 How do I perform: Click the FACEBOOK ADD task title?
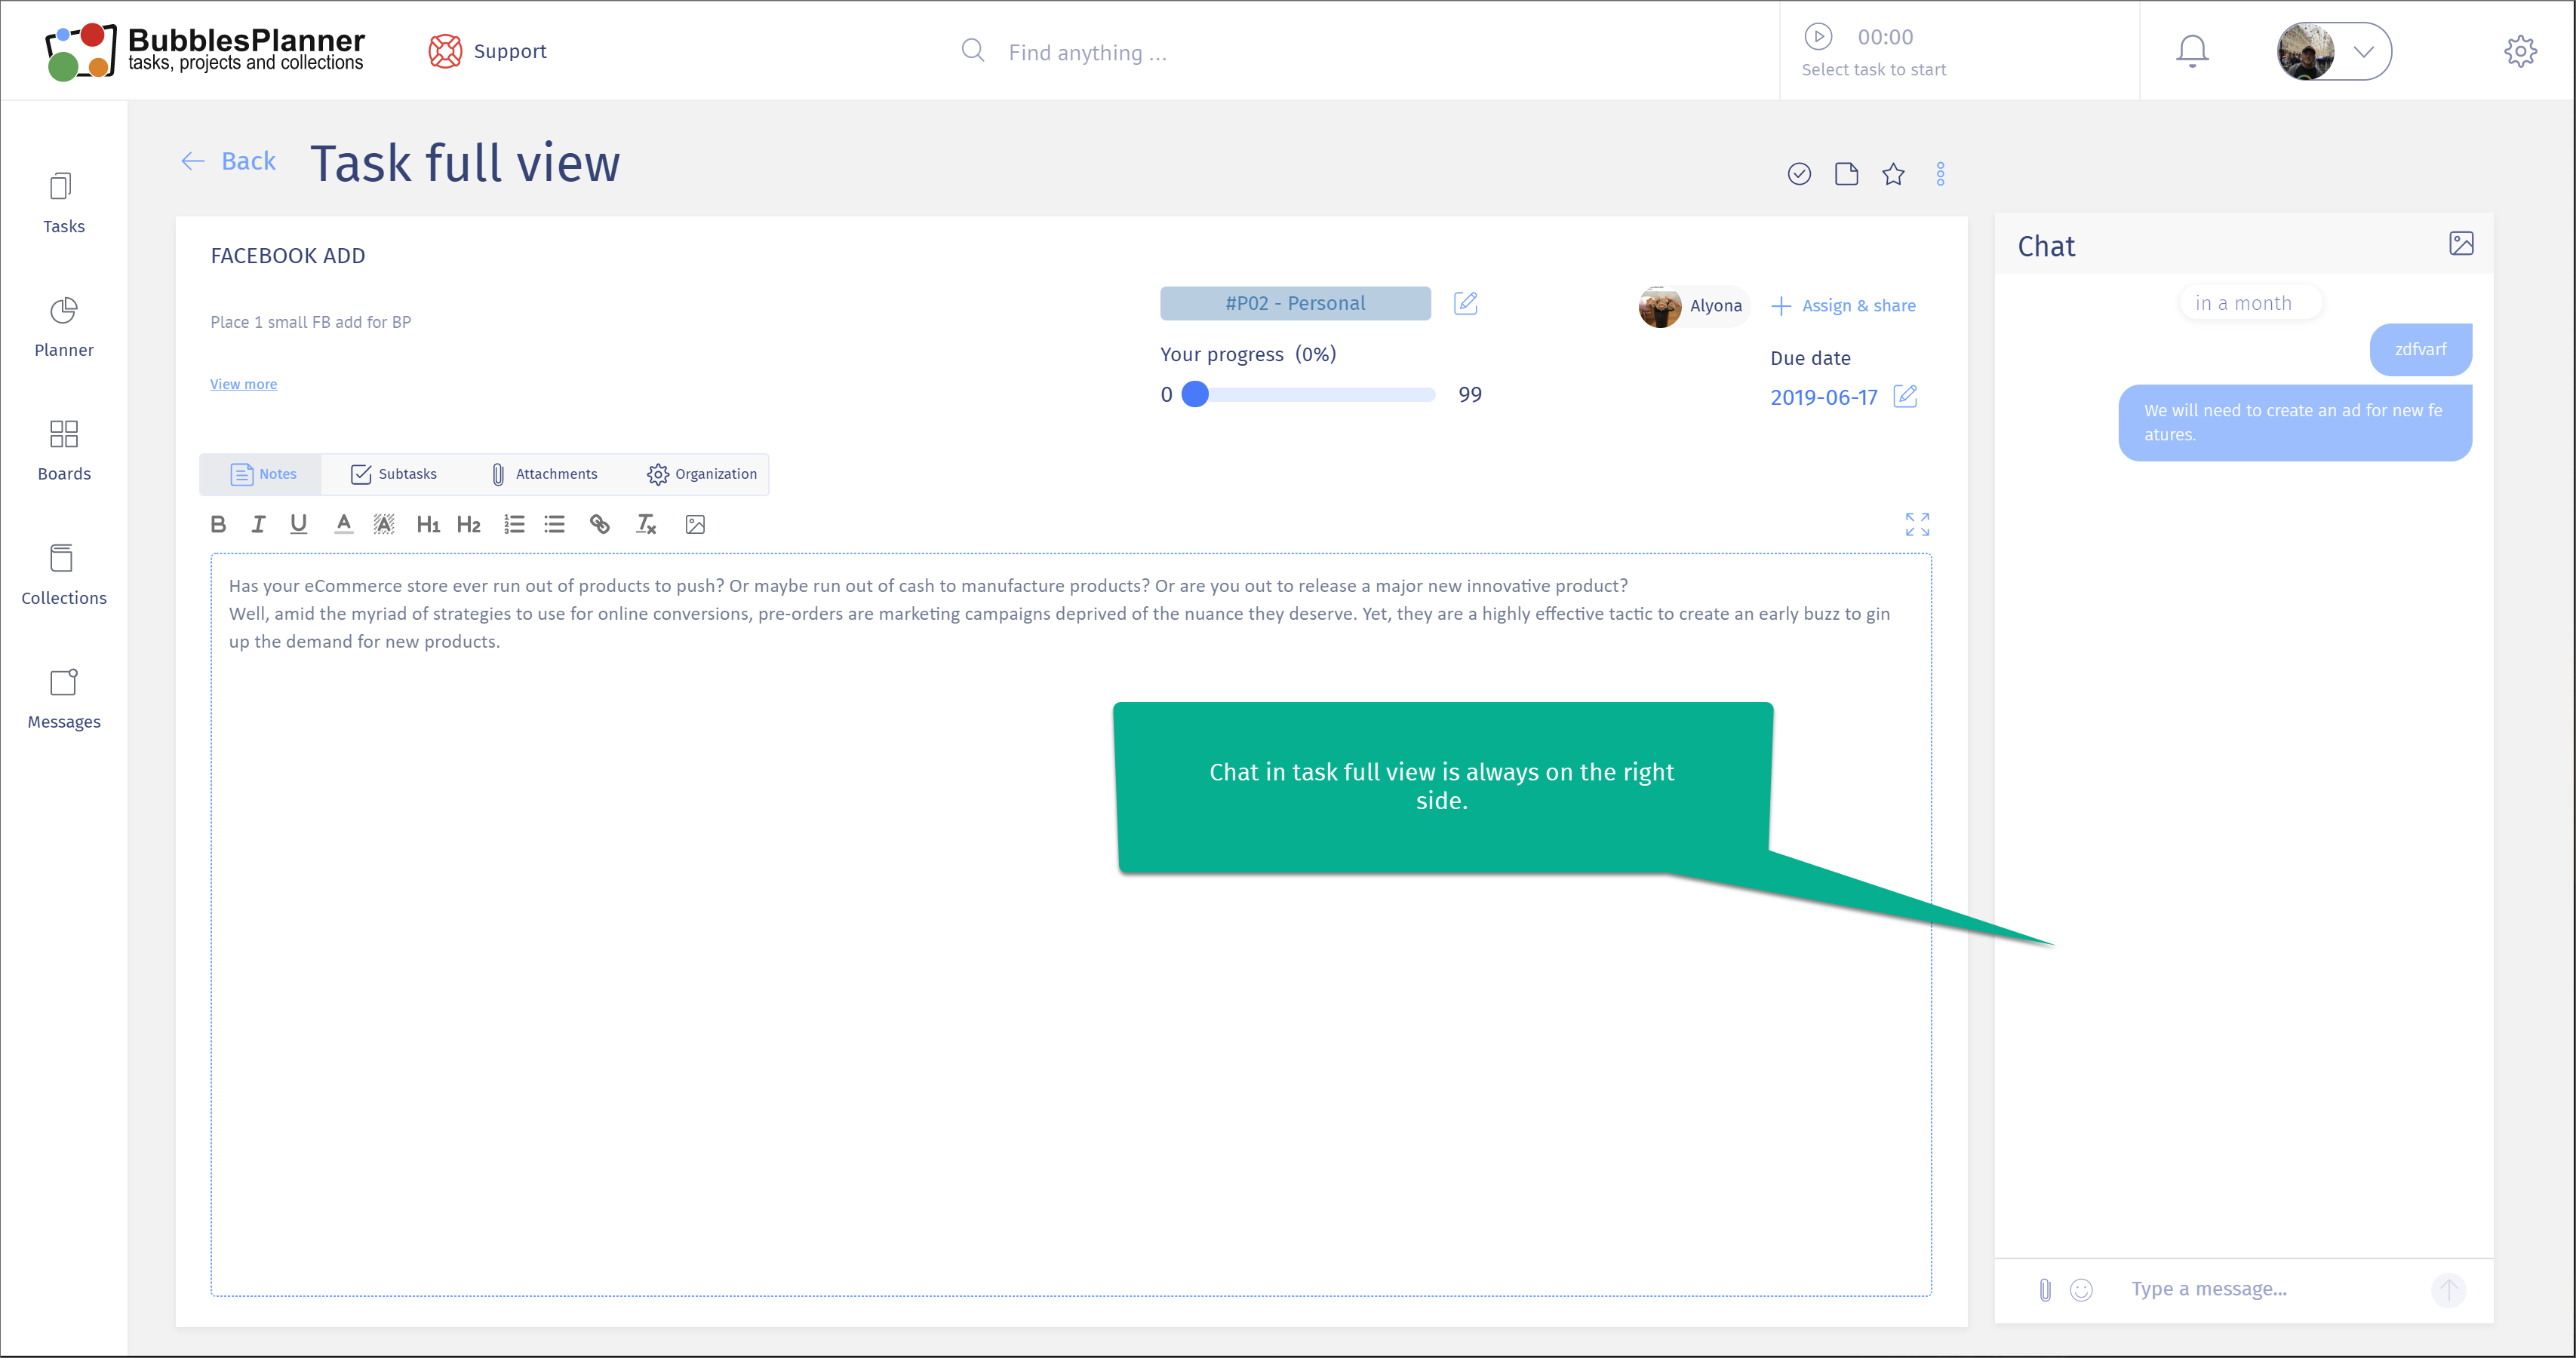288,256
